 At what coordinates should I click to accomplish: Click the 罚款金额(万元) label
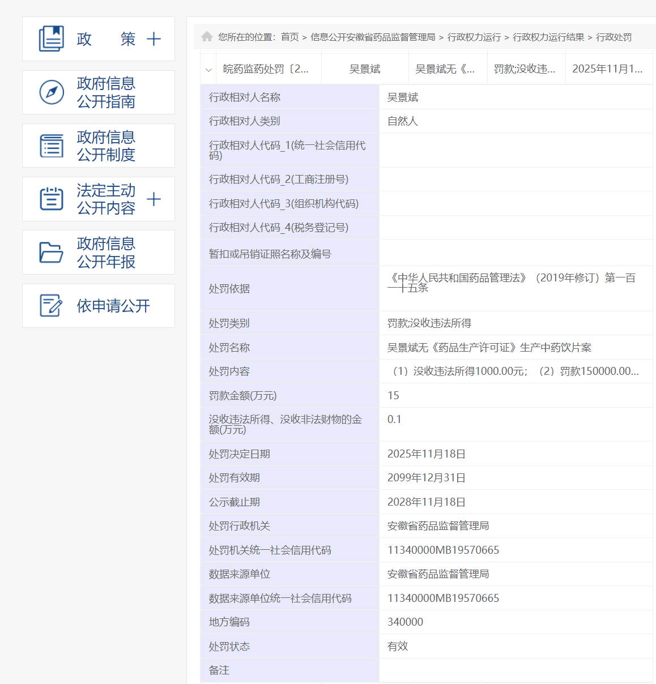coord(242,396)
